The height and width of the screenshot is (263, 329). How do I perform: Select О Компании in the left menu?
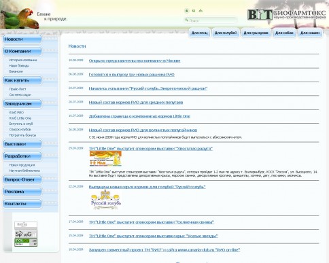pos(22,51)
